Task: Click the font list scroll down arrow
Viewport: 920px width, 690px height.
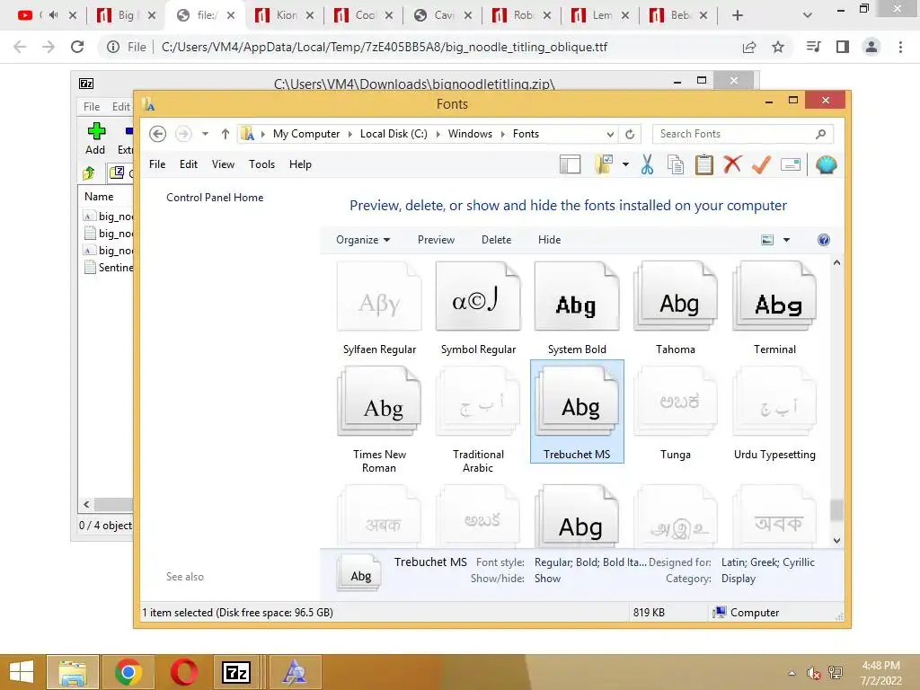Action: click(x=836, y=540)
